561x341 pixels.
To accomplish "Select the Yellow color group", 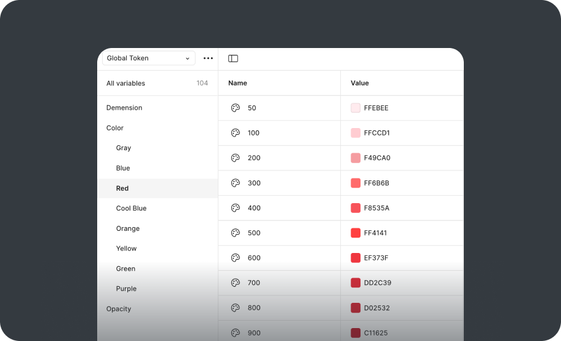I will [126, 249].
